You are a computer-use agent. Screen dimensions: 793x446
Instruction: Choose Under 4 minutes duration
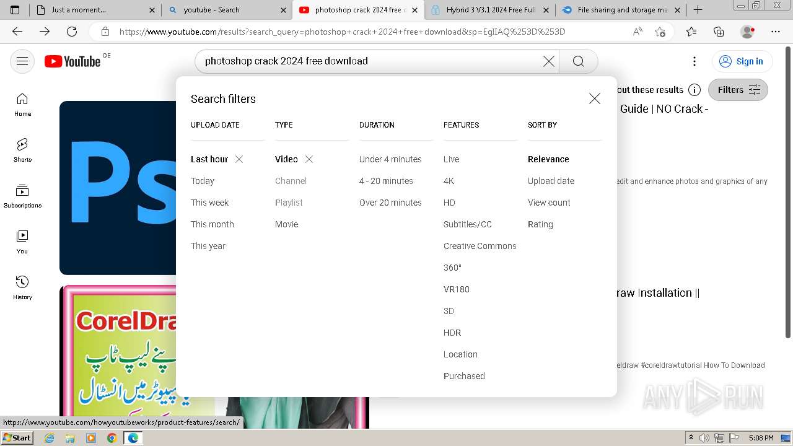point(390,159)
